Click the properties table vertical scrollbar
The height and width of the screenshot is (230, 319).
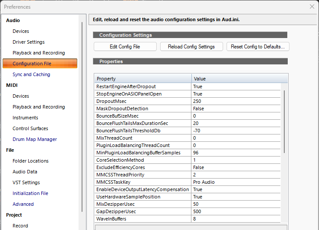pyautogui.click(x=284, y=121)
